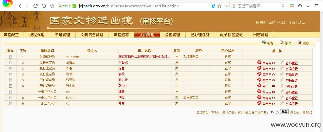Viewport: 323px width, 132px height.
Task: Reload the page with the refresh icon
Action: pyautogui.click(x=35, y=6)
